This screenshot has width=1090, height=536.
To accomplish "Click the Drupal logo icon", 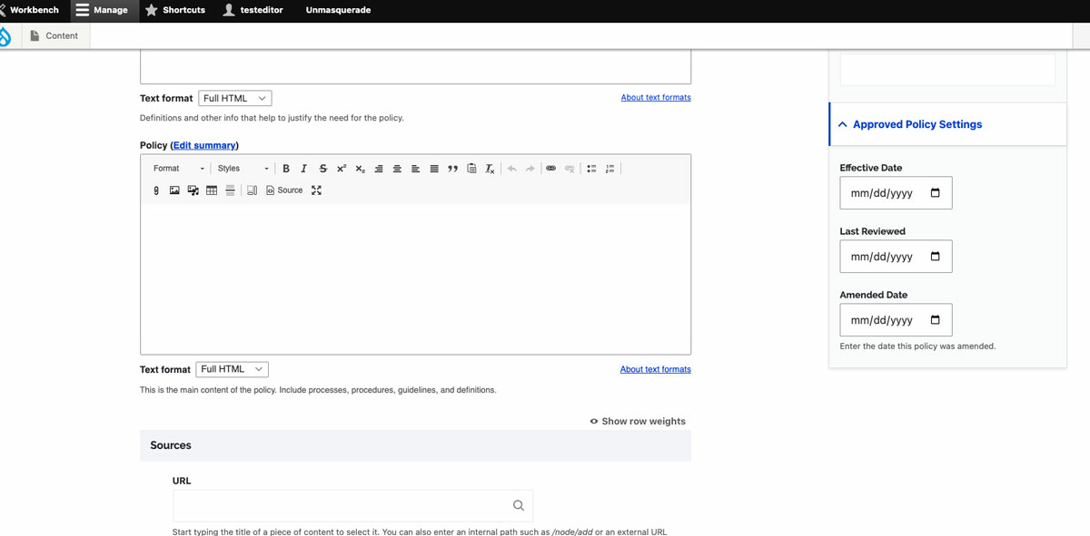I will tap(5, 36).
